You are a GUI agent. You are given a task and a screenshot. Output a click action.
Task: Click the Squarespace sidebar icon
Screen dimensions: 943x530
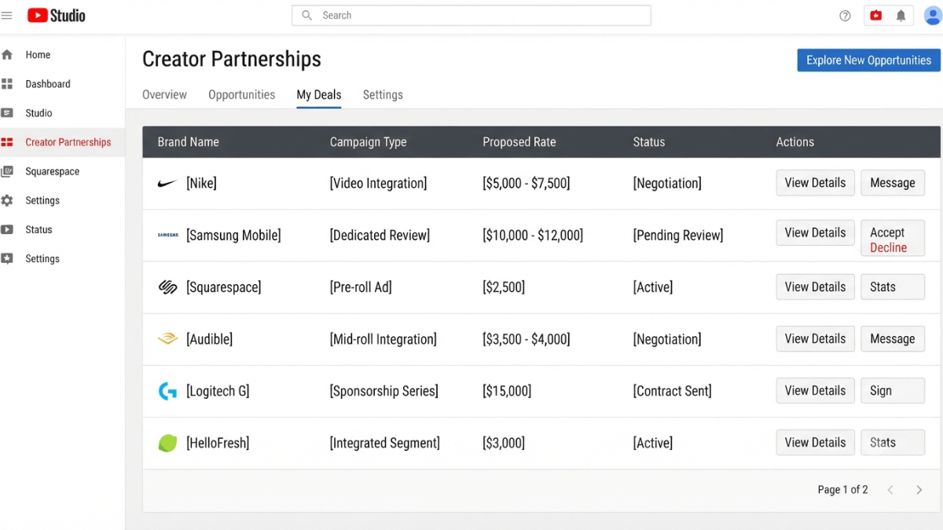[x=8, y=171]
